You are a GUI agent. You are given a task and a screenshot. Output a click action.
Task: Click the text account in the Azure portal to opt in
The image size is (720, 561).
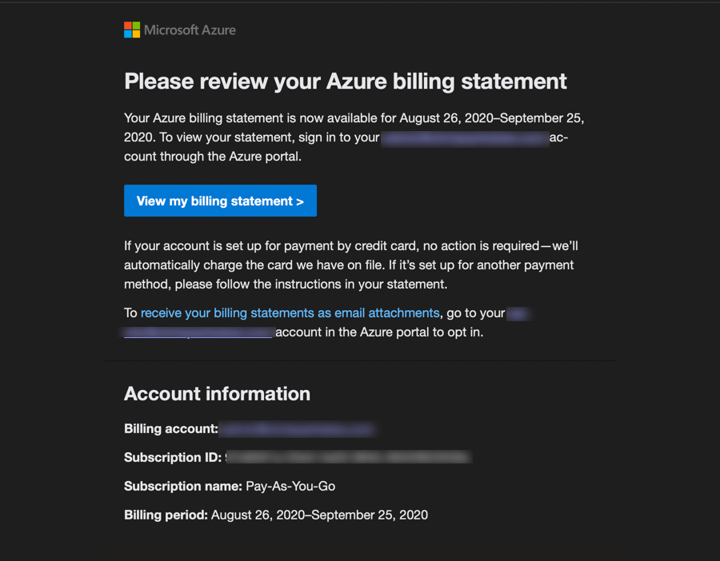pos(379,332)
